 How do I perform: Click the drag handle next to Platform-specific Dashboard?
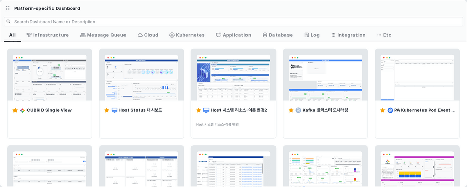(x=8, y=8)
